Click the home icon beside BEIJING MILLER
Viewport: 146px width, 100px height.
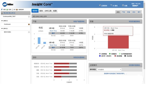tap(2, 13)
